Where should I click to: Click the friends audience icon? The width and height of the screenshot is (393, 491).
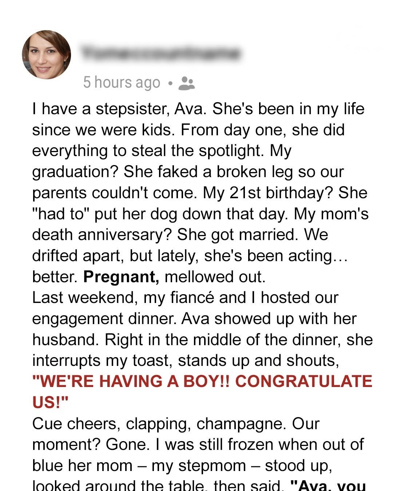187,83
